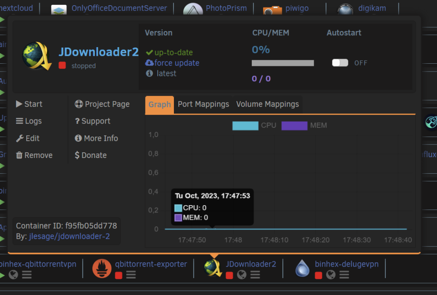
Task: Click the OnlyOfficeDocumentServer container icon
Action: (x=59, y=10)
